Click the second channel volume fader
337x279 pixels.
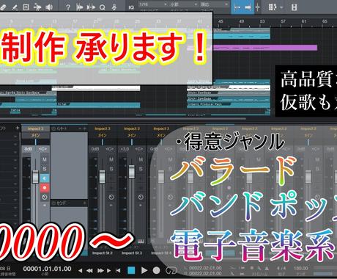pos(102,177)
